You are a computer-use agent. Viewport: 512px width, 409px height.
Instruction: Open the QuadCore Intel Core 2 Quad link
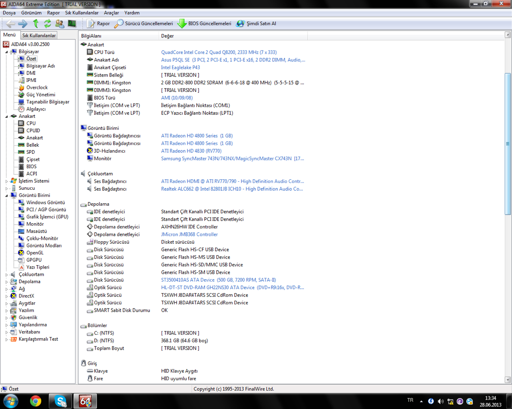219,52
